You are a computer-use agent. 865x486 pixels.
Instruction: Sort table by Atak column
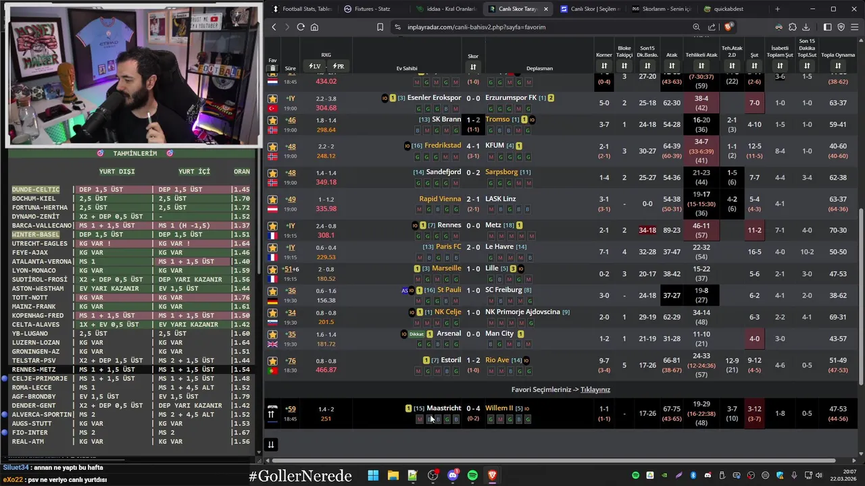point(672,65)
